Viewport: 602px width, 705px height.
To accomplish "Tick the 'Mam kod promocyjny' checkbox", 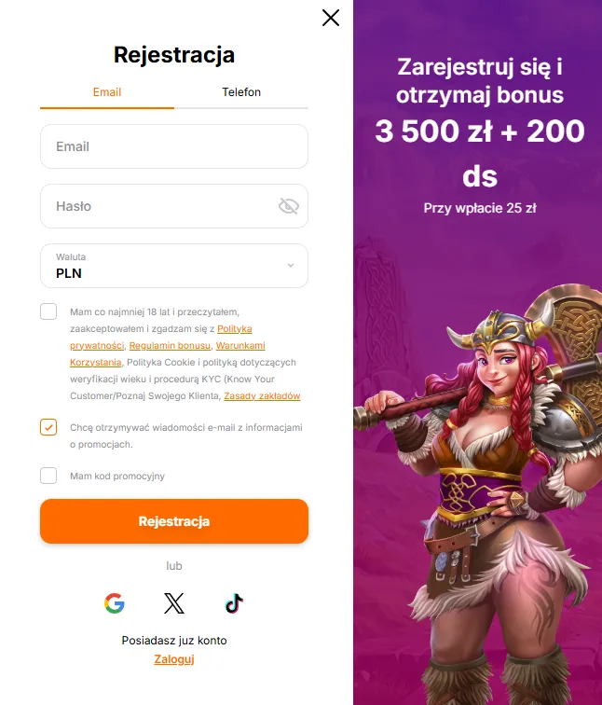I will [x=48, y=476].
